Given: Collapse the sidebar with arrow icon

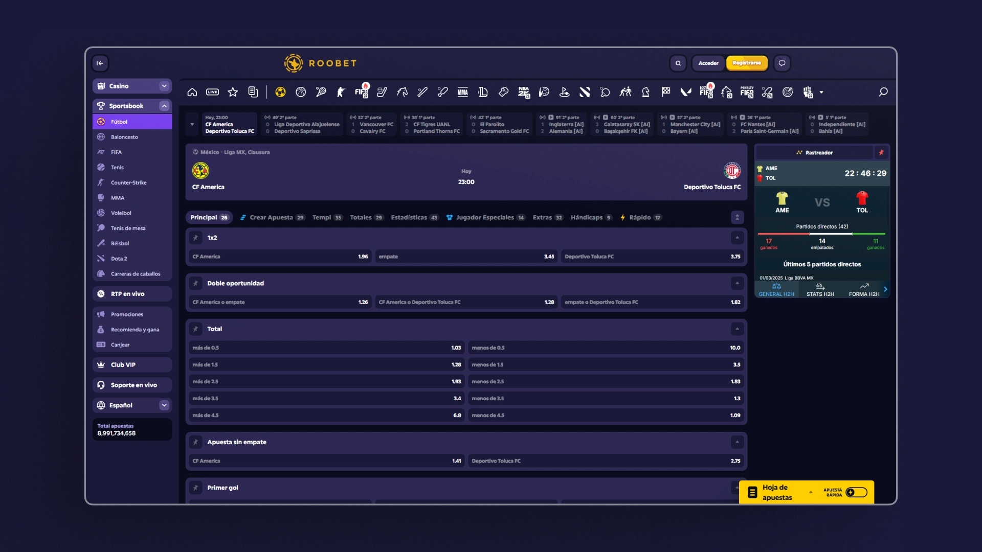Looking at the screenshot, I should (x=100, y=63).
